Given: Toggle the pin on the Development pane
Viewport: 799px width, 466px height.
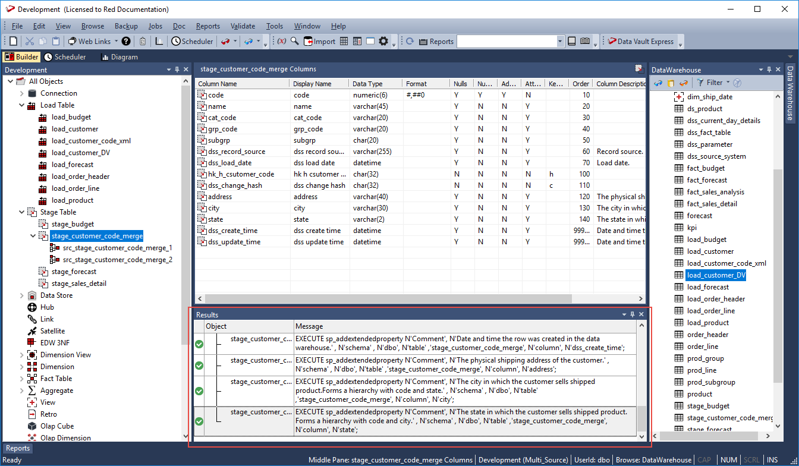Looking at the screenshot, I should pos(177,70).
